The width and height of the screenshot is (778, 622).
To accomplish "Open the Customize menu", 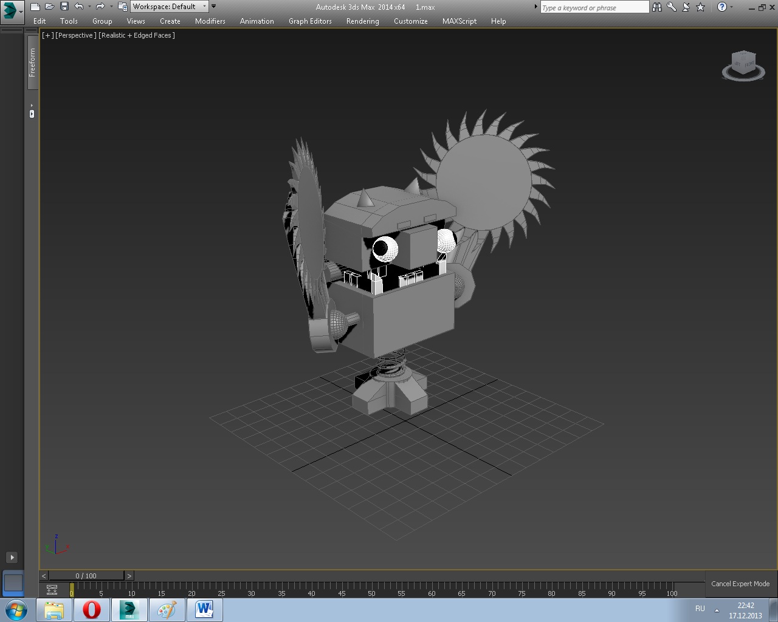I will pyautogui.click(x=411, y=21).
